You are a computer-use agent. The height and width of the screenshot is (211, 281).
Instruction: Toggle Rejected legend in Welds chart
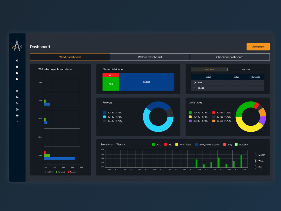[72, 172]
